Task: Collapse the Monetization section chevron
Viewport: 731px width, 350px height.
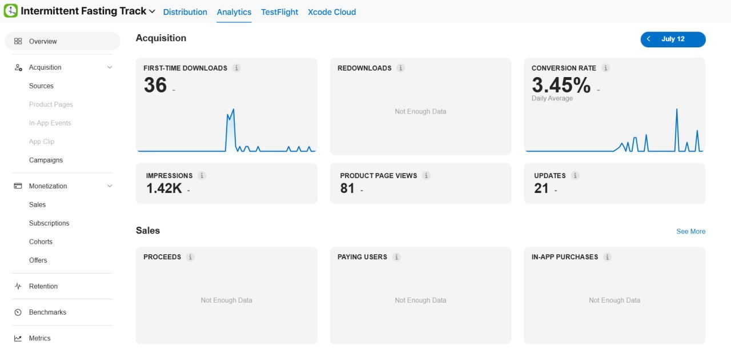Action: tap(110, 186)
